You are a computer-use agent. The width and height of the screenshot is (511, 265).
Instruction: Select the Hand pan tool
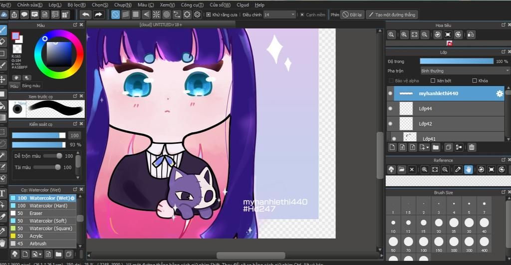(x=2, y=243)
